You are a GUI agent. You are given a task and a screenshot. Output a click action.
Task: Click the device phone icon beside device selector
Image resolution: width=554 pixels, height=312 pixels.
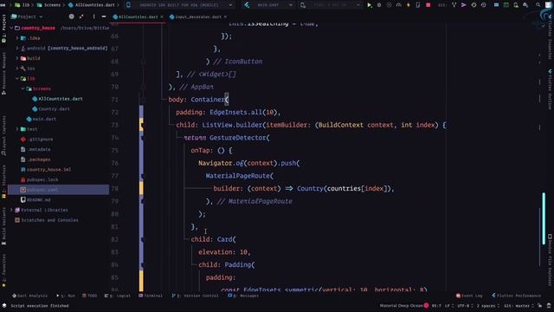tap(128, 5)
